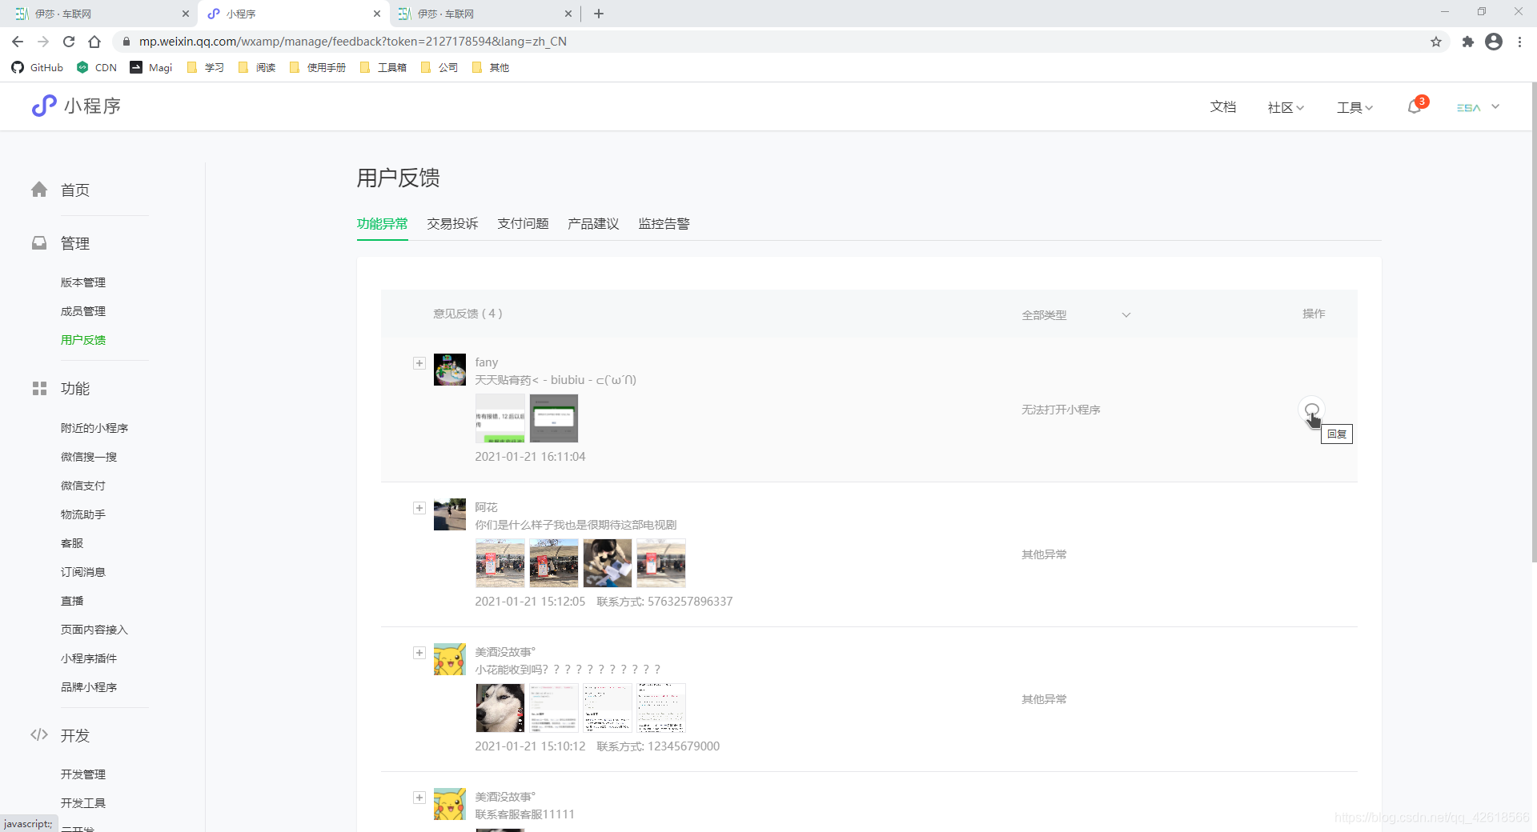Click the code icon beside 开发

click(39, 734)
